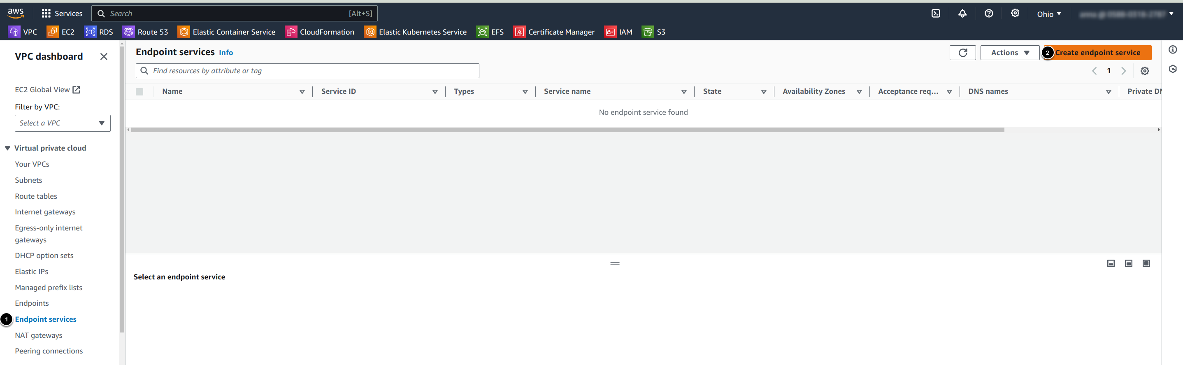Sort by the Service name column
This screenshot has height=365, width=1183.
[684, 92]
